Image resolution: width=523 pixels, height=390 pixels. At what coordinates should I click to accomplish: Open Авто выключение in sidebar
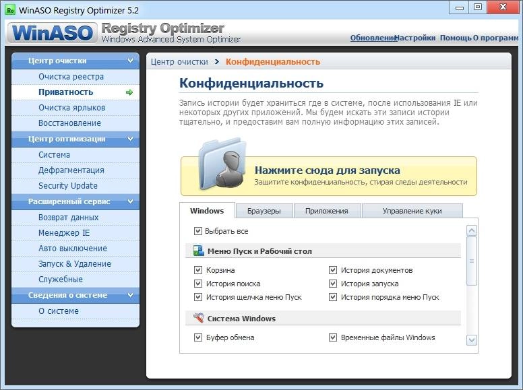click(75, 249)
